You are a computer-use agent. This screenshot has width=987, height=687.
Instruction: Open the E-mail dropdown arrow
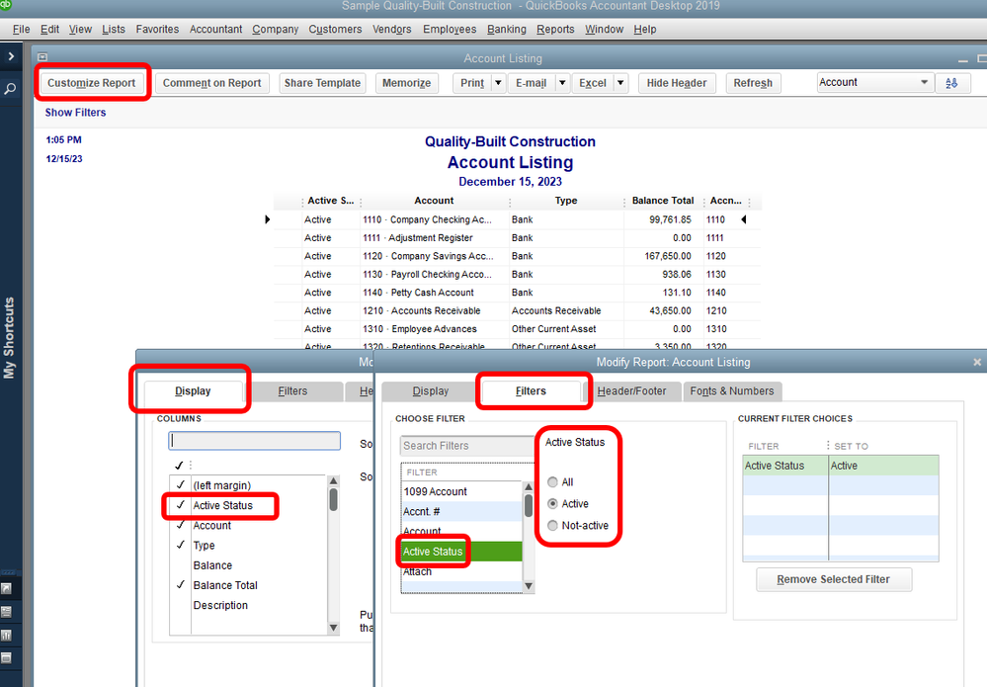562,83
